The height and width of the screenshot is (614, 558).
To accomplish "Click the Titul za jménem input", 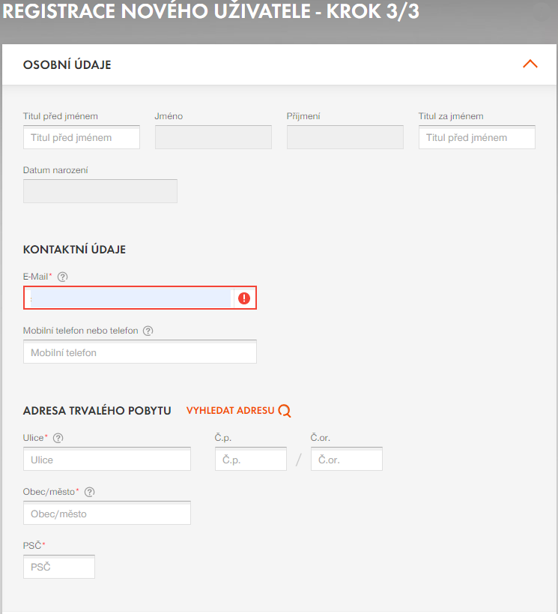I will click(476, 138).
